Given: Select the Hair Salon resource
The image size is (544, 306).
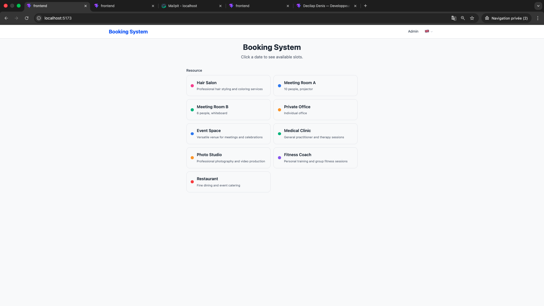Looking at the screenshot, I should [228, 86].
